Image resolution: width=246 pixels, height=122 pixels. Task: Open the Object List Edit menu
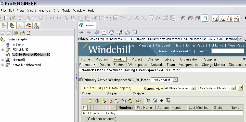pos(112,94)
